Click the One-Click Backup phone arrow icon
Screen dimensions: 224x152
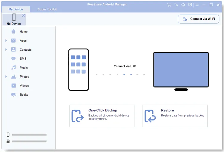click(77, 116)
